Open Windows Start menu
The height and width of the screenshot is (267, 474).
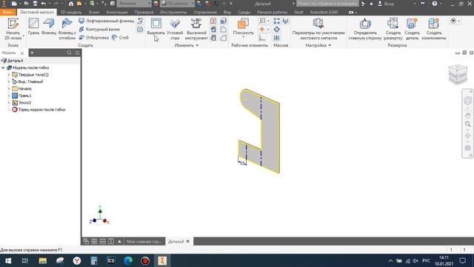pos(8,260)
